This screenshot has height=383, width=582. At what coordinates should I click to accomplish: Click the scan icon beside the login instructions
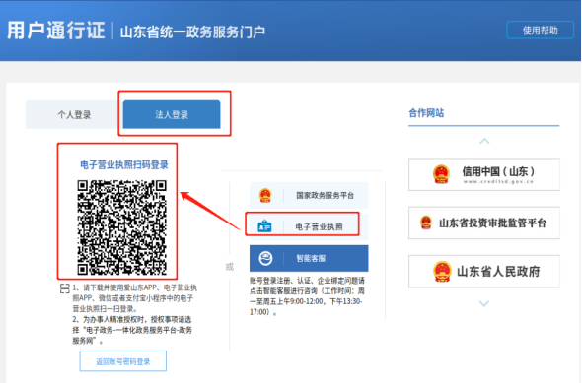64,288
